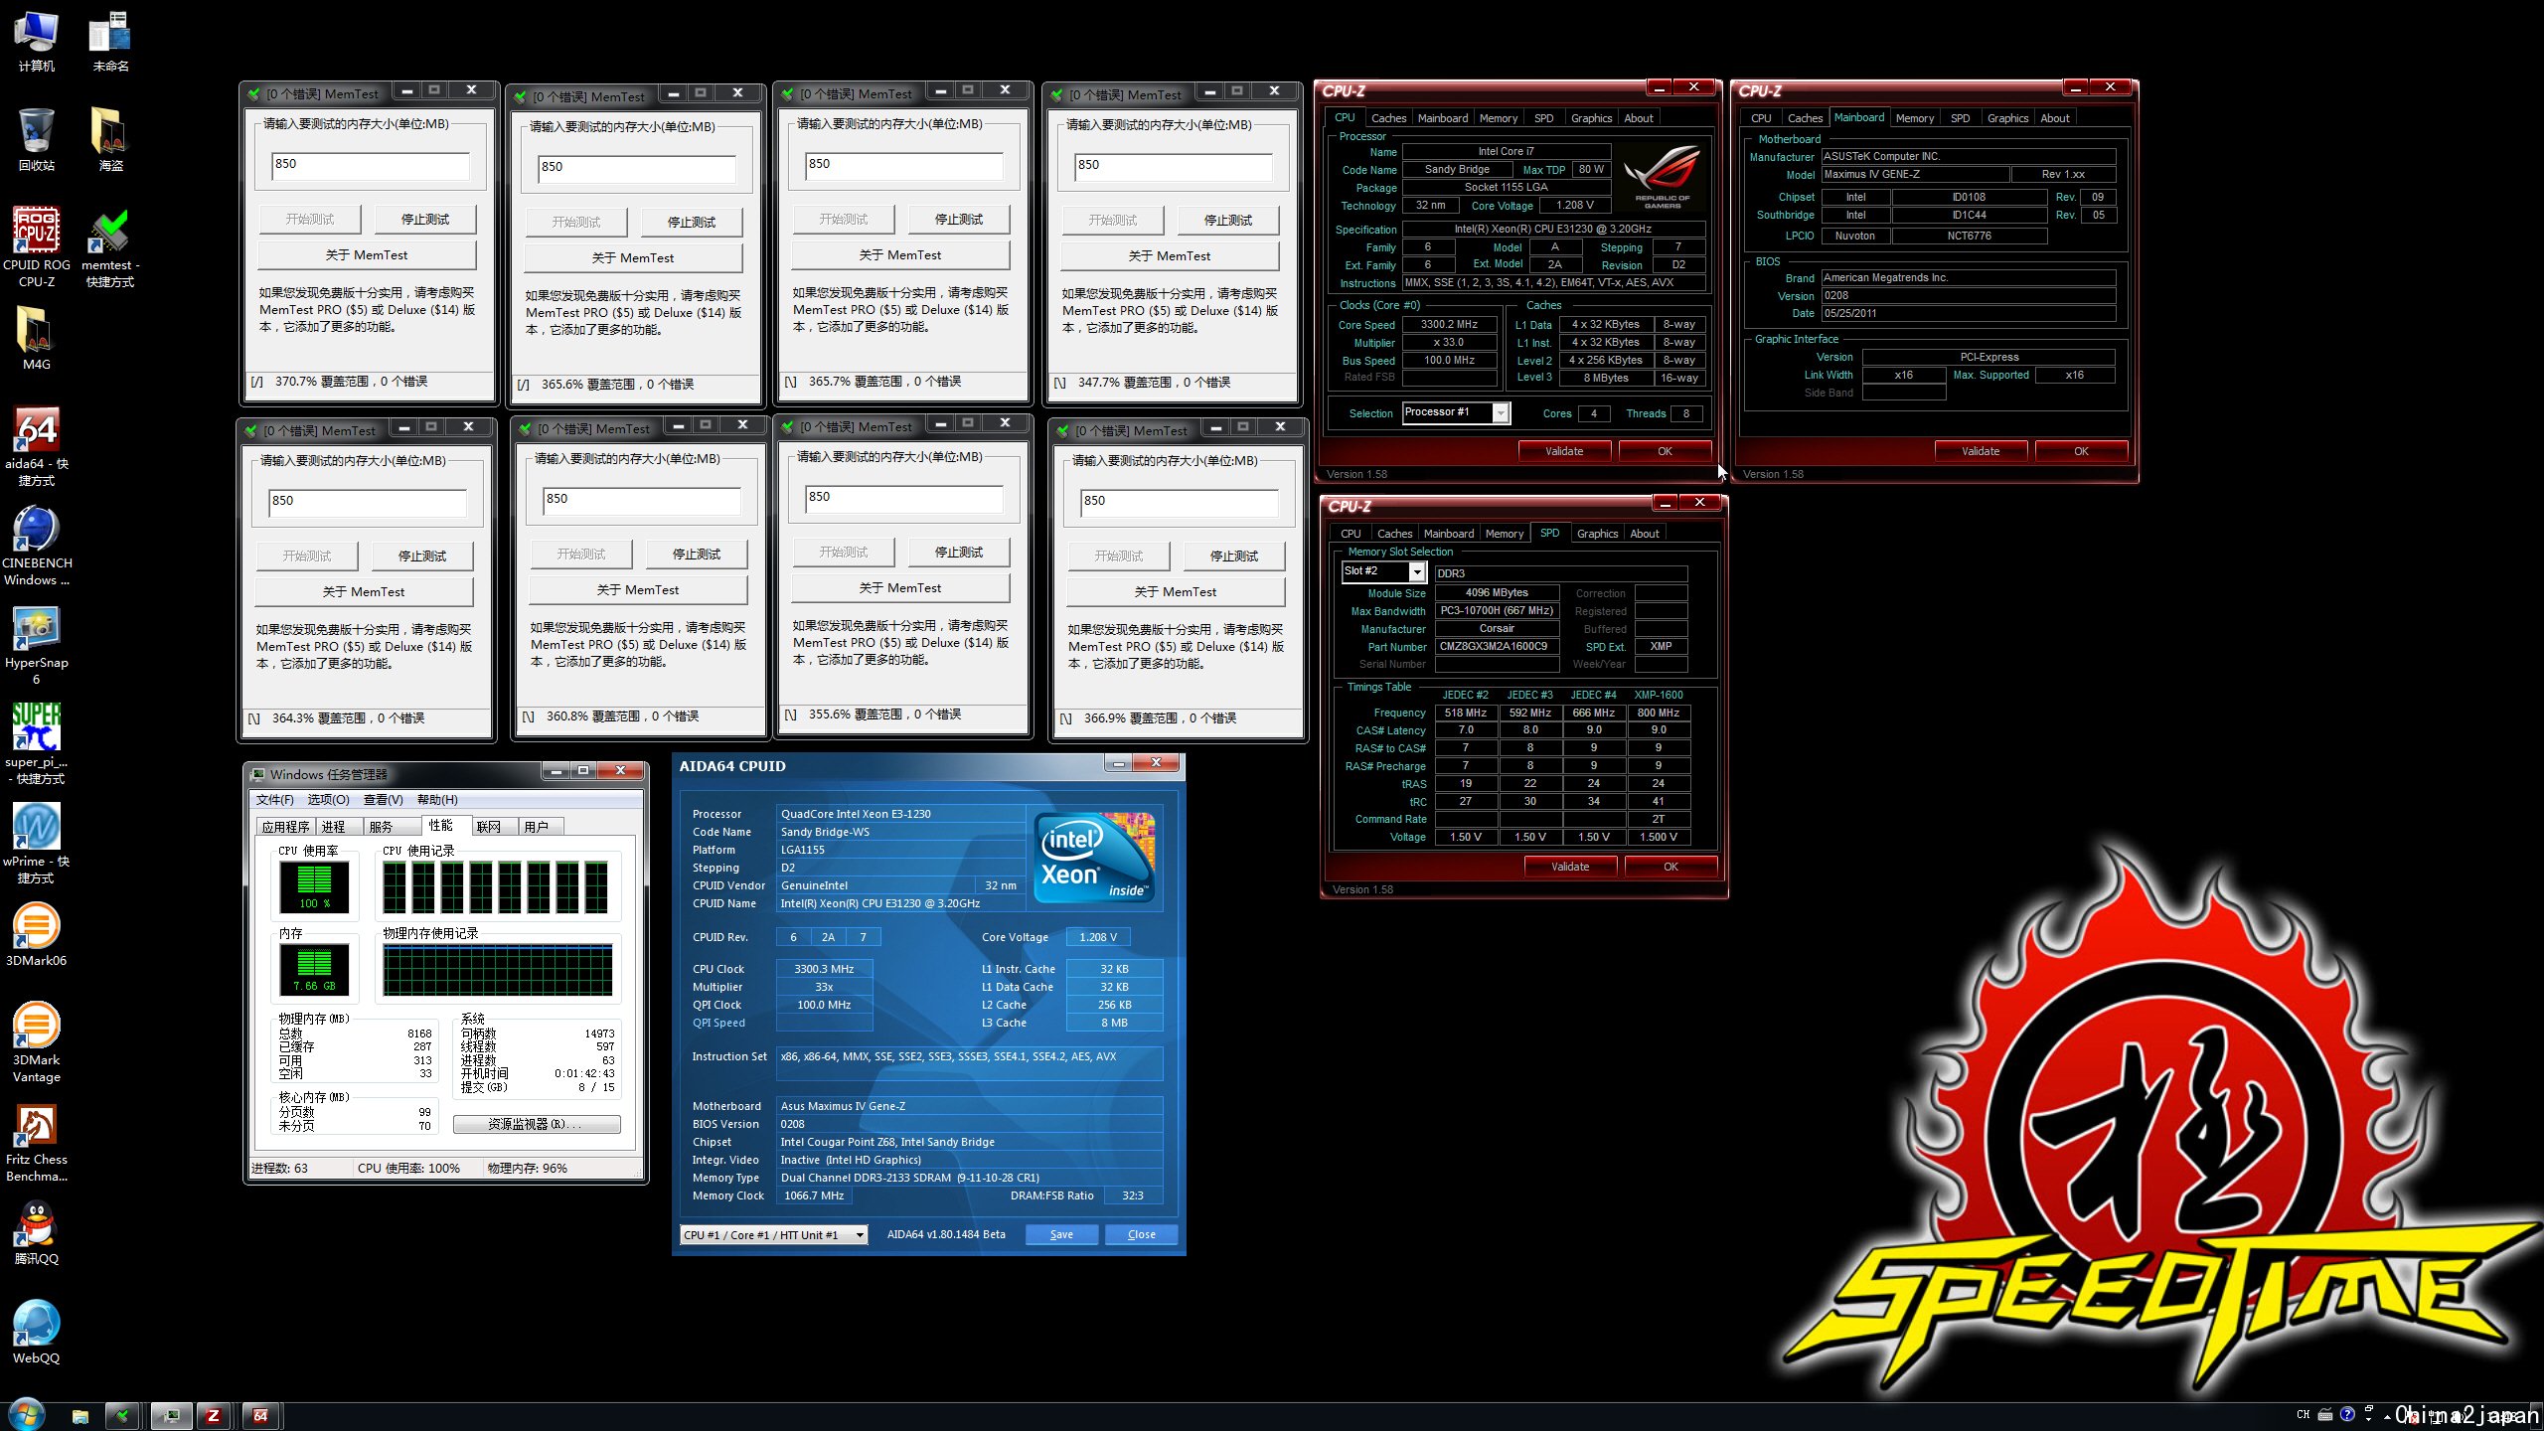
Task: Click the help question-mark tray icon
Action: (x=2347, y=1414)
